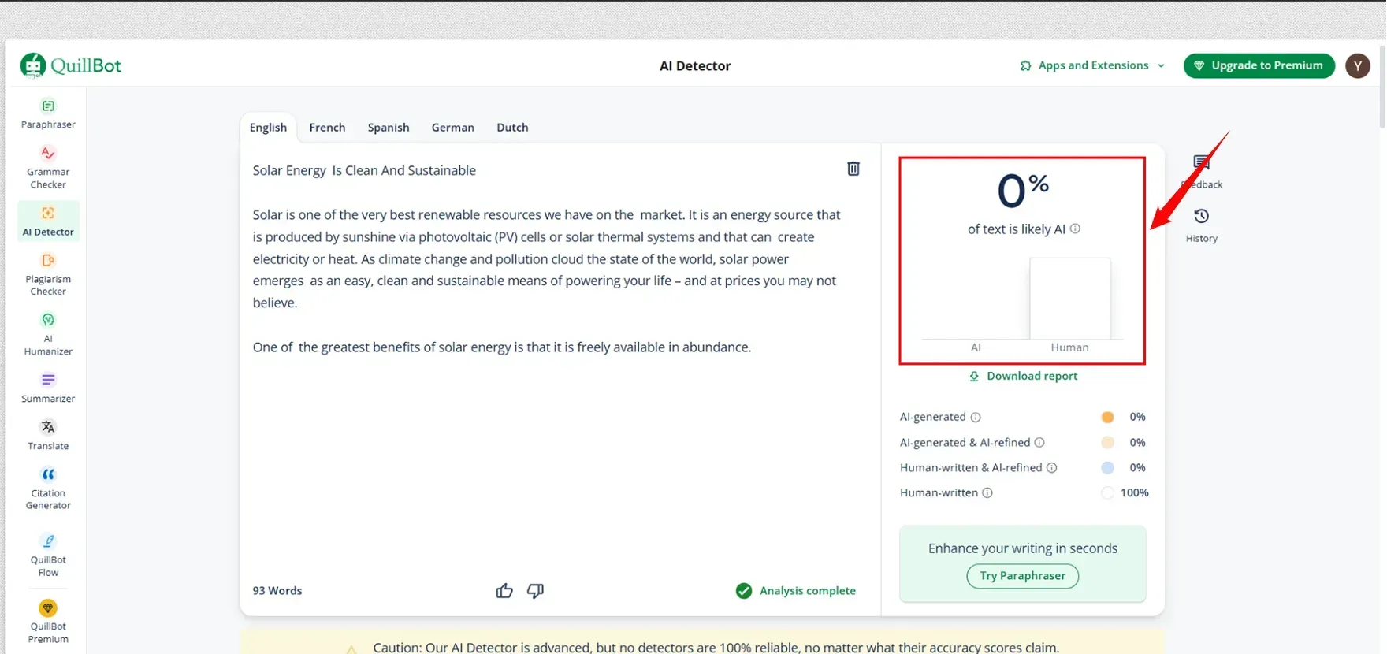
Task: Click the 100% Human-written value
Action: pos(1134,492)
